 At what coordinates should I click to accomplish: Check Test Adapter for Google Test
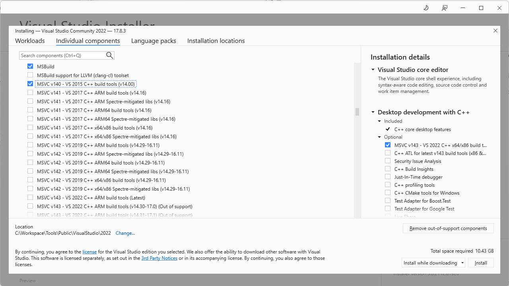[388, 209]
